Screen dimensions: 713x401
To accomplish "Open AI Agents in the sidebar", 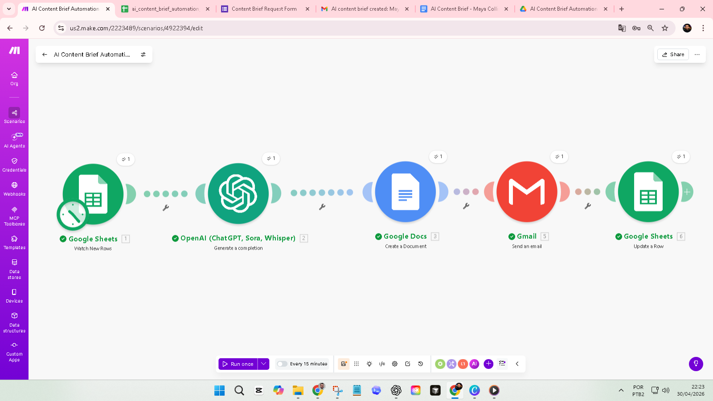I will [14, 140].
